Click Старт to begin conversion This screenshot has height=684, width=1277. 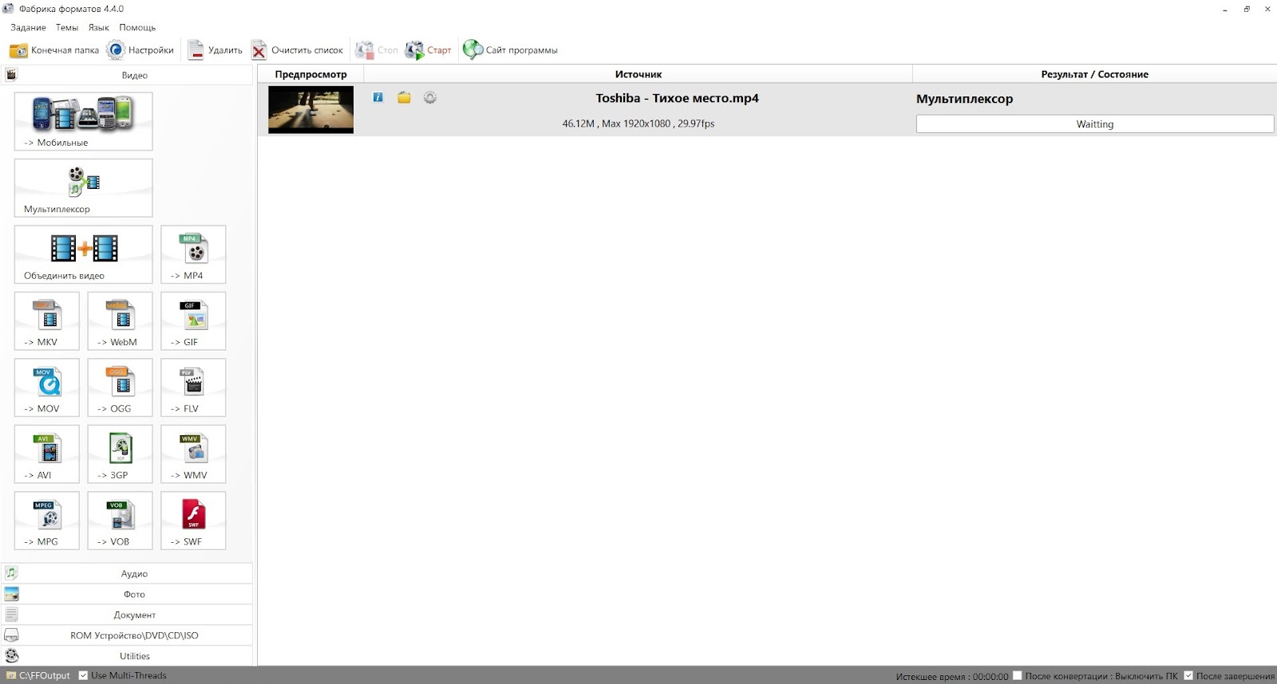429,50
